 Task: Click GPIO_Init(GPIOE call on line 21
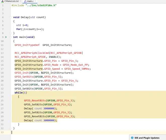coord(26,85)
